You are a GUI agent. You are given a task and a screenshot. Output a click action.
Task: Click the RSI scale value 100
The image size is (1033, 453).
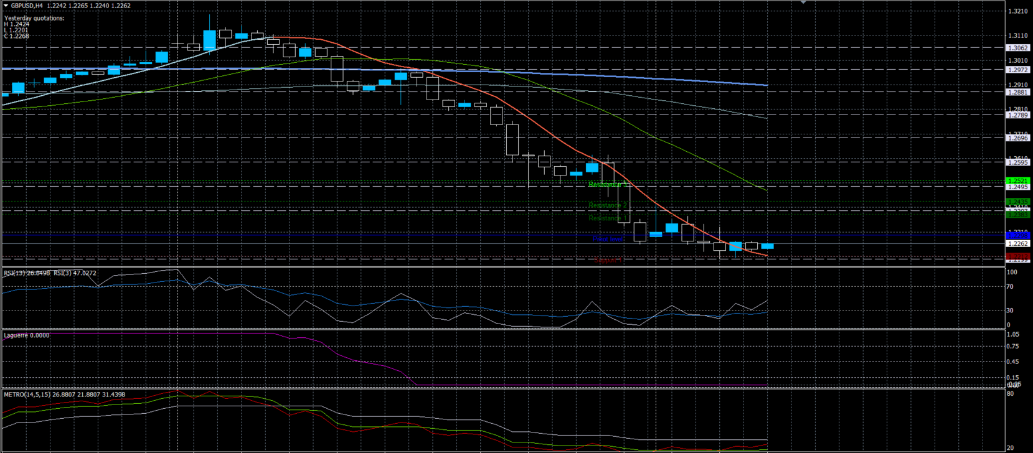click(x=1012, y=273)
